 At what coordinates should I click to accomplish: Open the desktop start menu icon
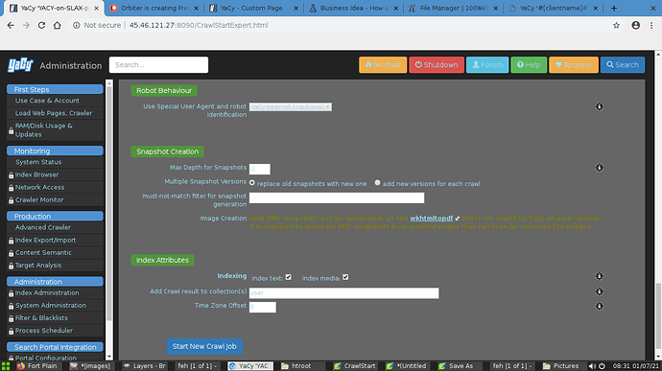(6, 366)
